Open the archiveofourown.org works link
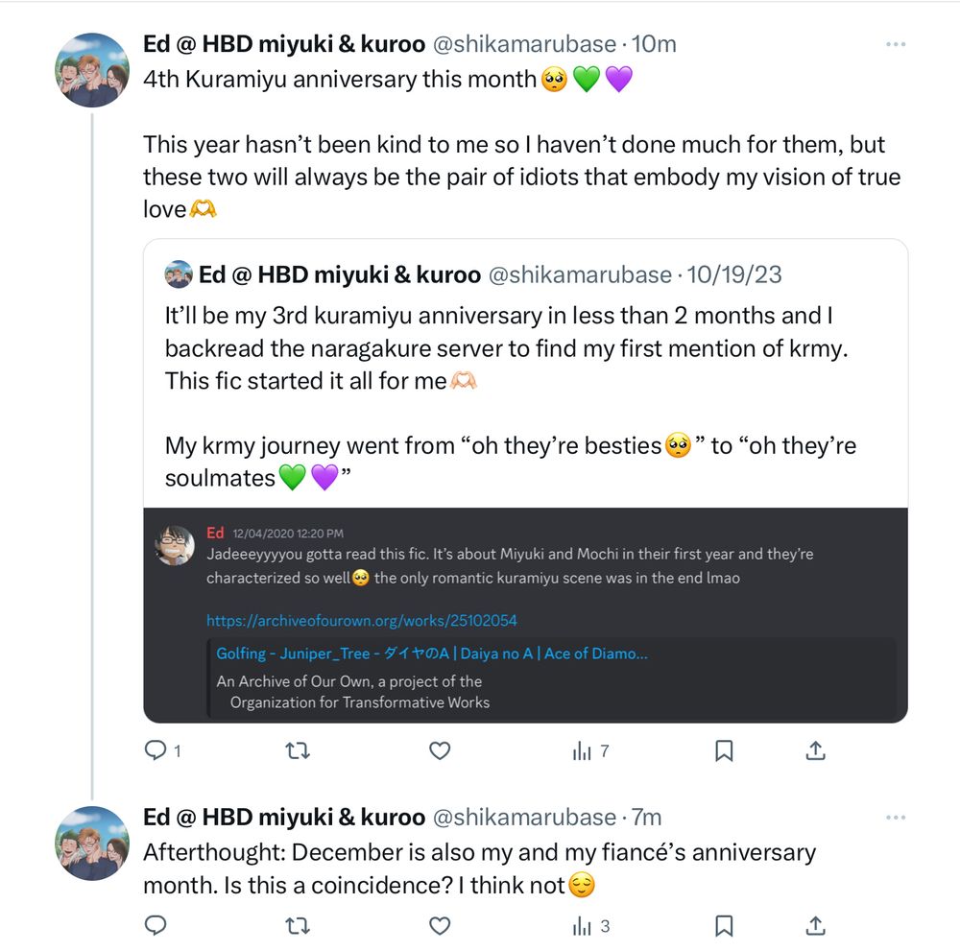Image resolution: width=960 pixels, height=951 pixels. click(x=362, y=620)
